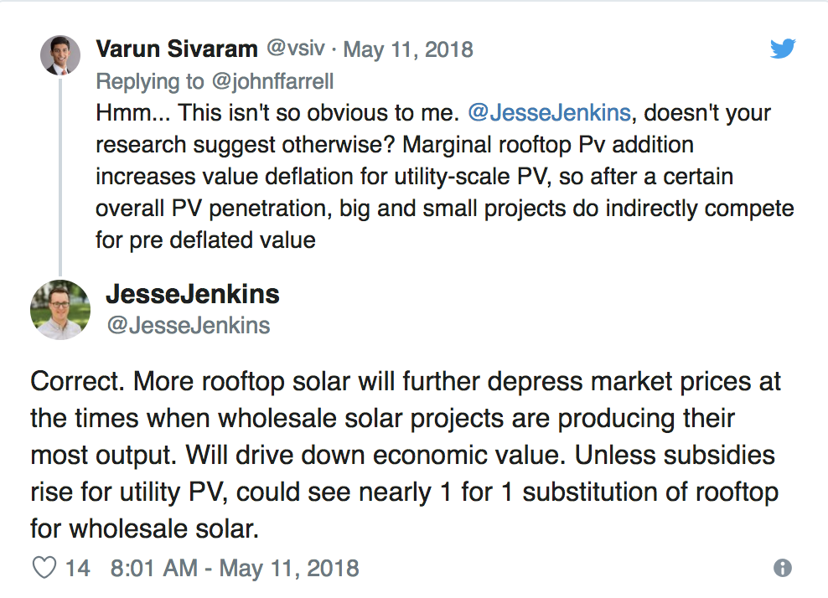The image size is (828, 598).
Task: Click the gray @JesseJenkins handle under the name
Action: click(x=188, y=325)
